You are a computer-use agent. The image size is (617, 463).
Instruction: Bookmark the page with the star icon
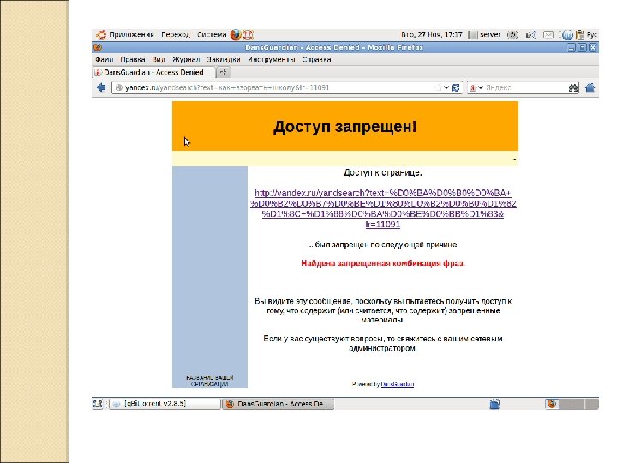point(437,87)
